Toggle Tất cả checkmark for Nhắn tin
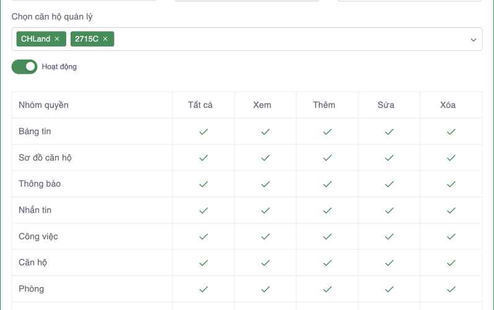This screenshot has width=494, height=310. click(203, 210)
